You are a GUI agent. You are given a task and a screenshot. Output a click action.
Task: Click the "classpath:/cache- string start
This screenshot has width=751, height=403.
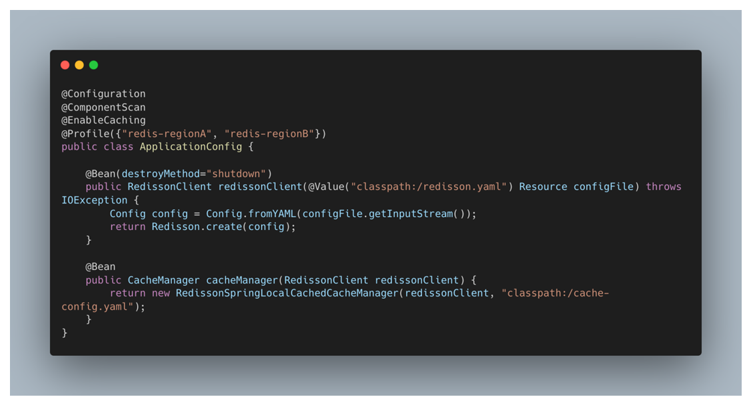pos(555,293)
